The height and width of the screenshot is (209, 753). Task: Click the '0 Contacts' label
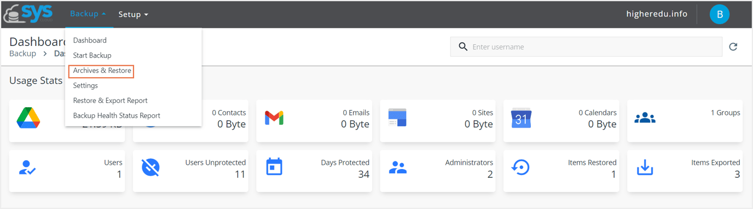(x=229, y=113)
